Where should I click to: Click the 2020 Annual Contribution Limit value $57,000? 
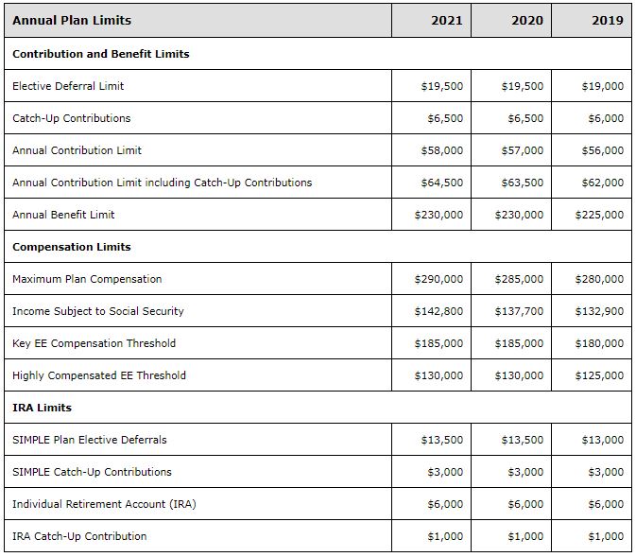pos(522,150)
